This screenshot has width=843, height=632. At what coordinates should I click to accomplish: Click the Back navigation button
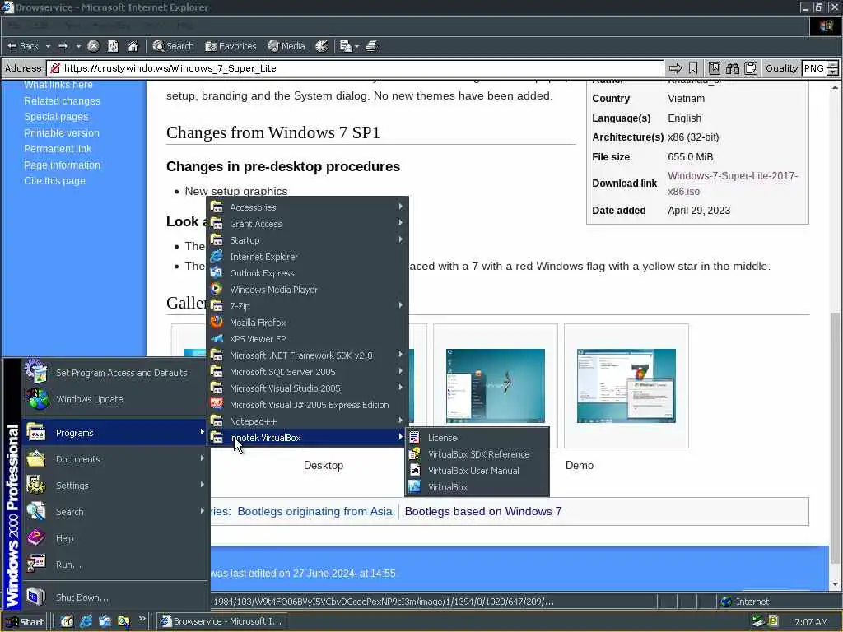click(23, 46)
